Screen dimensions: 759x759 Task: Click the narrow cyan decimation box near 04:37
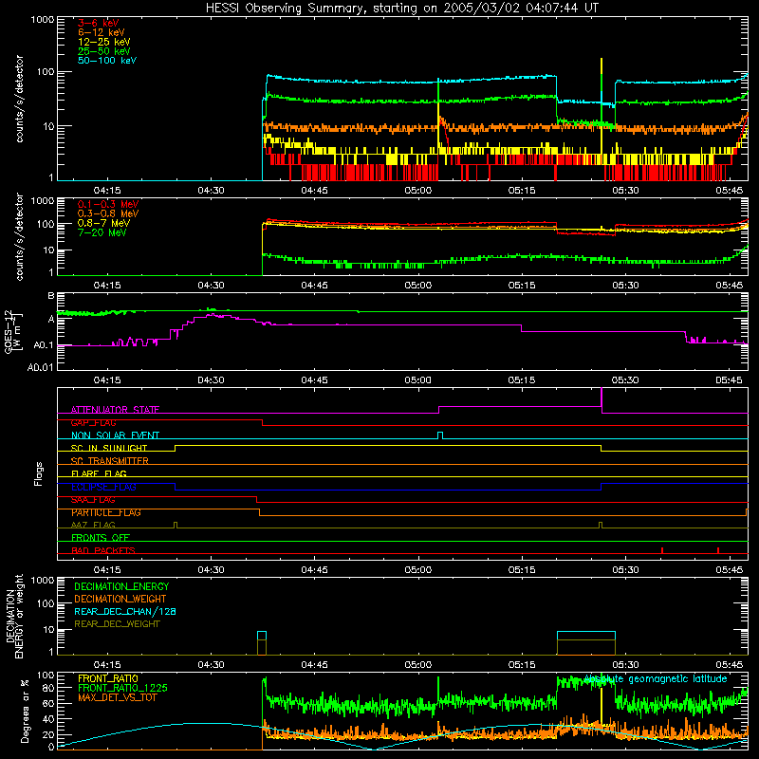pos(262,636)
